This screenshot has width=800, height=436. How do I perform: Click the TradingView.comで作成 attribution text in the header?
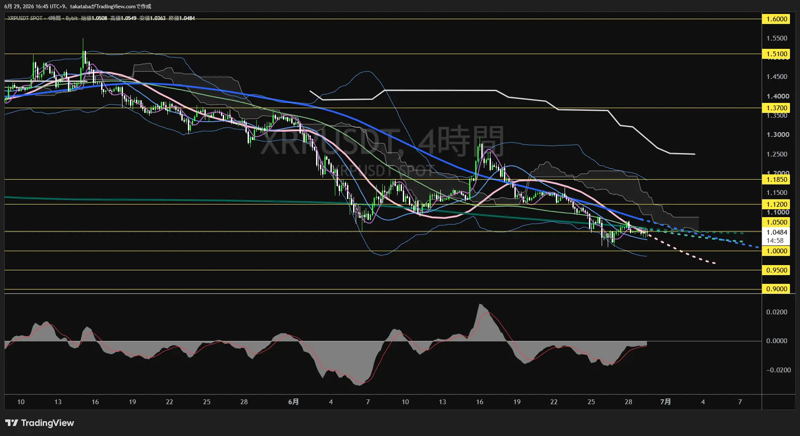(x=123, y=7)
